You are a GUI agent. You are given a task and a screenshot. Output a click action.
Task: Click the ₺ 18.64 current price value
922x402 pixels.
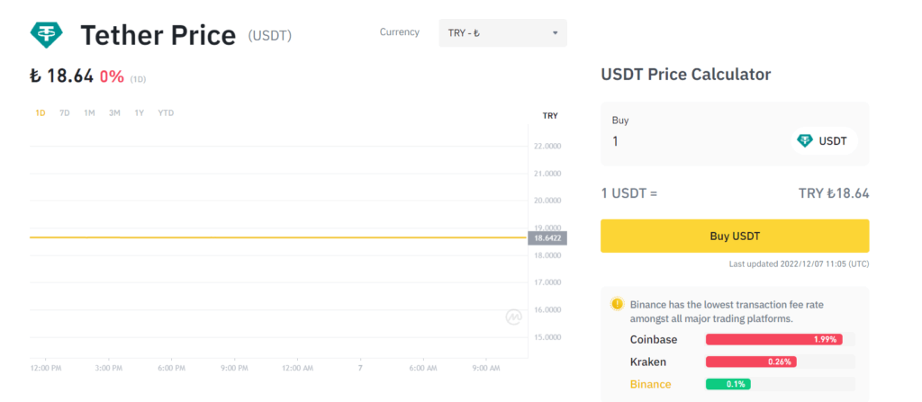click(x=62, y=76)
